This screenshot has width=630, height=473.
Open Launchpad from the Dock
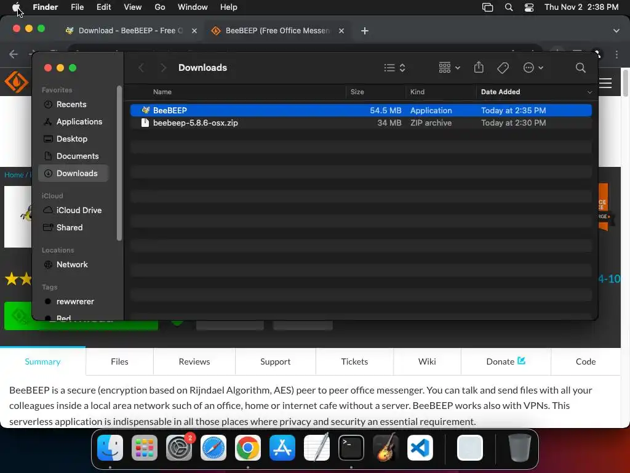click(x=145, y=447)
